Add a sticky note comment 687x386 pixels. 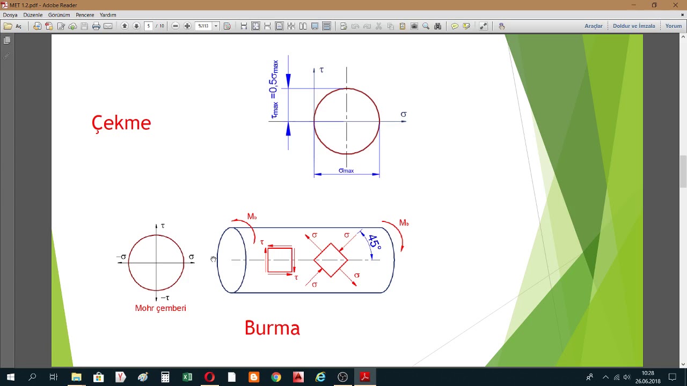click(x=455, y=26)
